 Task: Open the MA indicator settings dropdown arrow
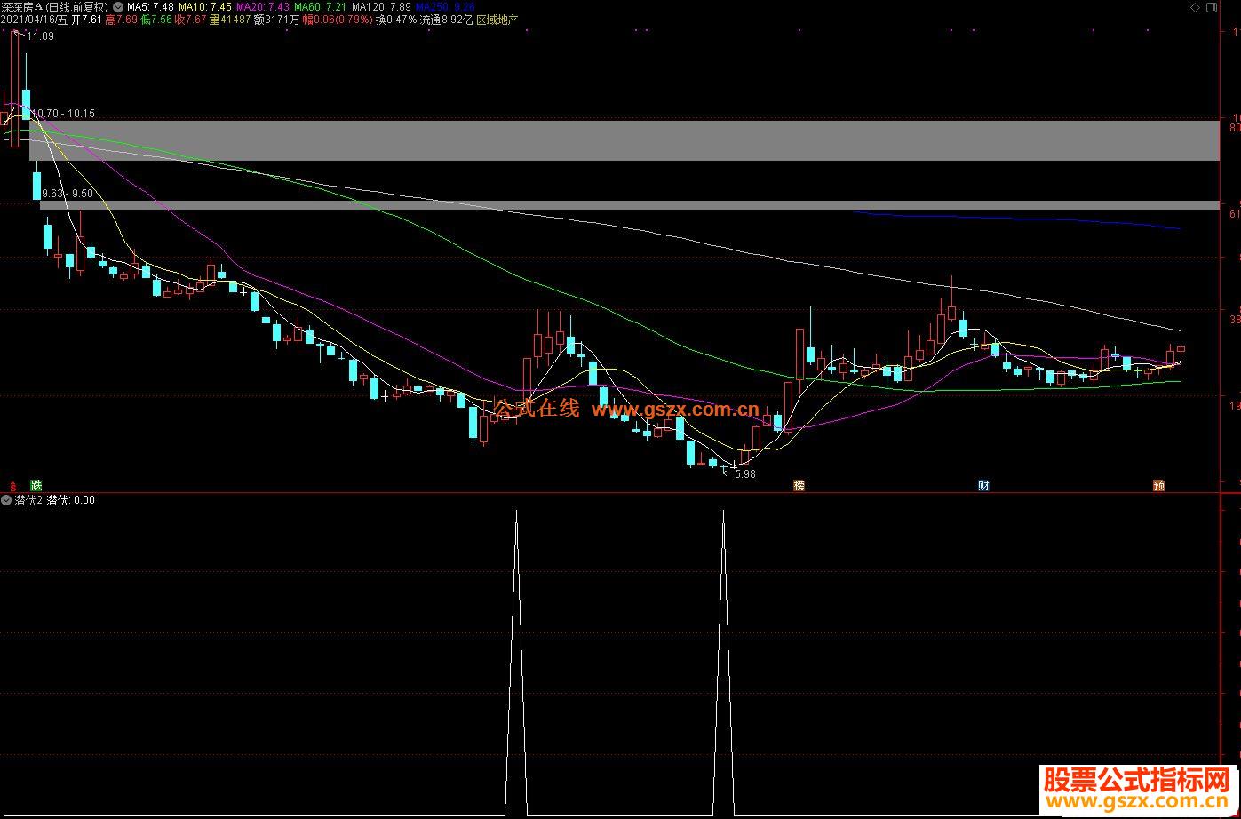[118, 6]
